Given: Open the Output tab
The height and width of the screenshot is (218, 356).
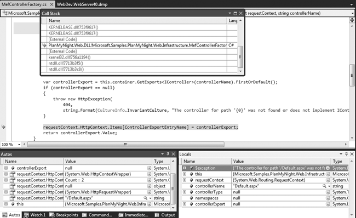Looking at the screenshot, I should 165,215.
